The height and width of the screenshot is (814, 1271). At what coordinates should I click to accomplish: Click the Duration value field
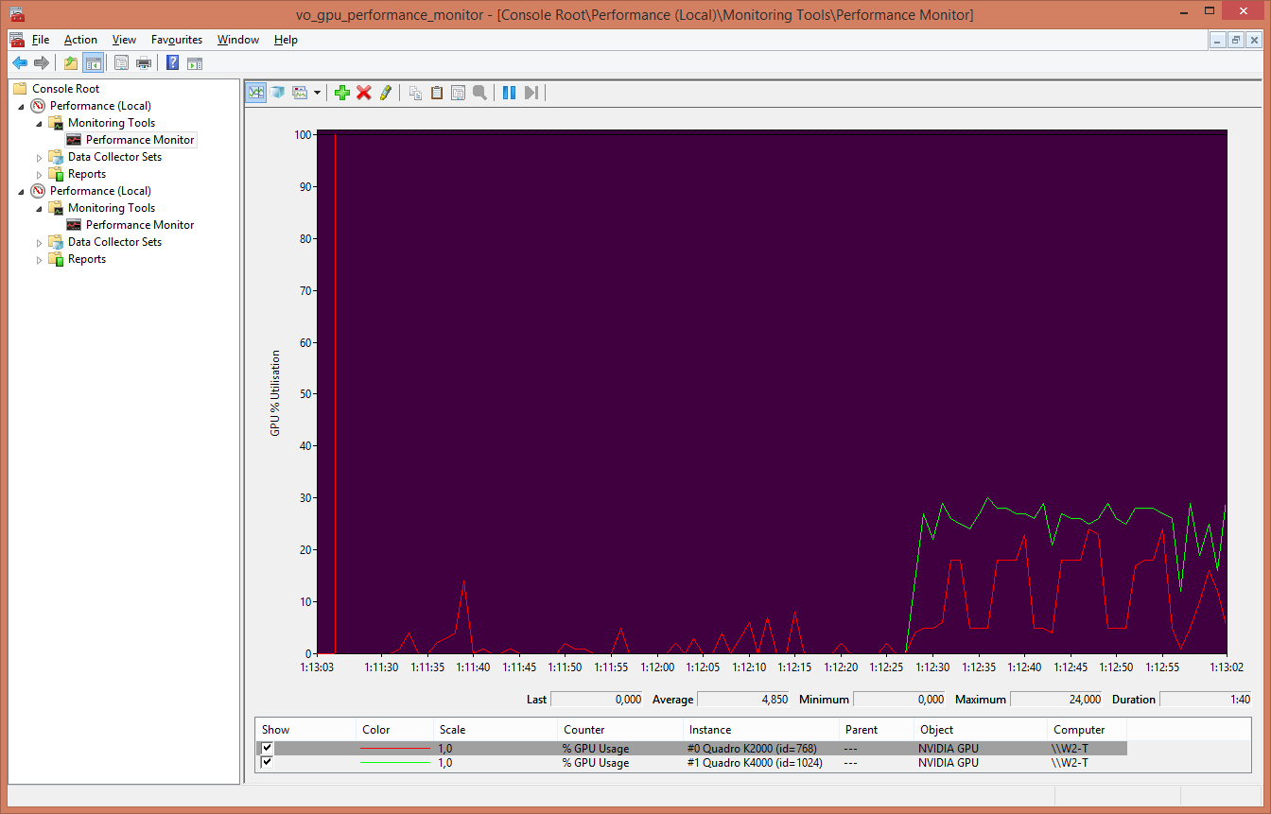(x=1206, y=700)
